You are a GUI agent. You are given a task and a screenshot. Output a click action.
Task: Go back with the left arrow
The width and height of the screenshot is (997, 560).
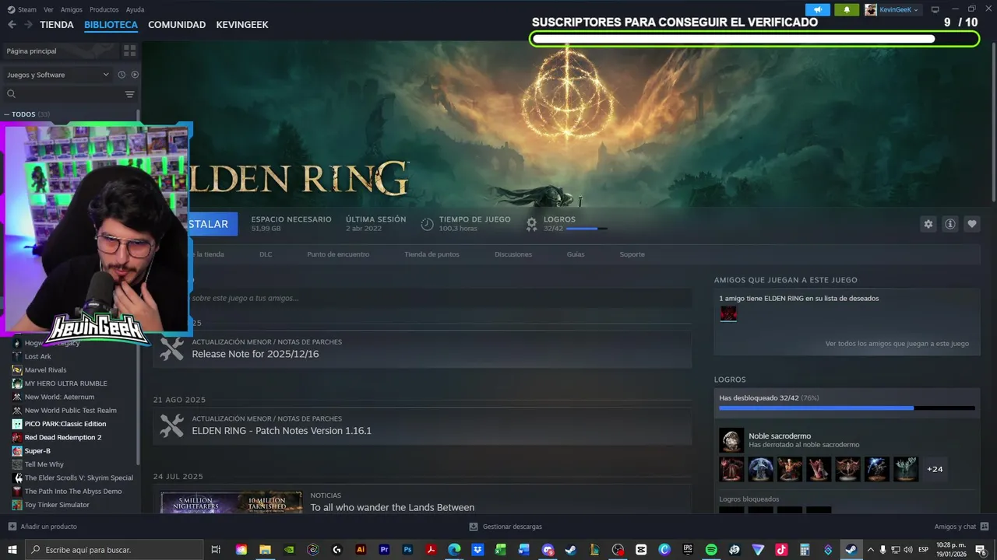pyautogui.click(x=12, y=25)
